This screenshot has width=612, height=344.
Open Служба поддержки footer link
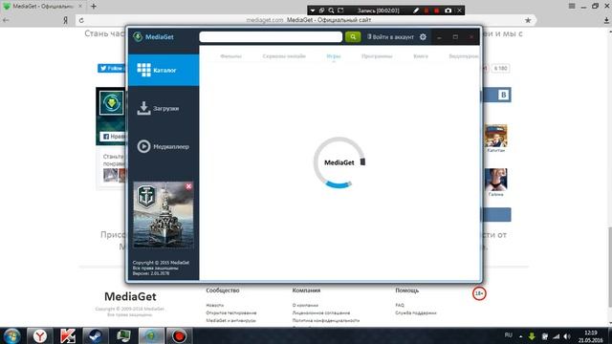416,312
